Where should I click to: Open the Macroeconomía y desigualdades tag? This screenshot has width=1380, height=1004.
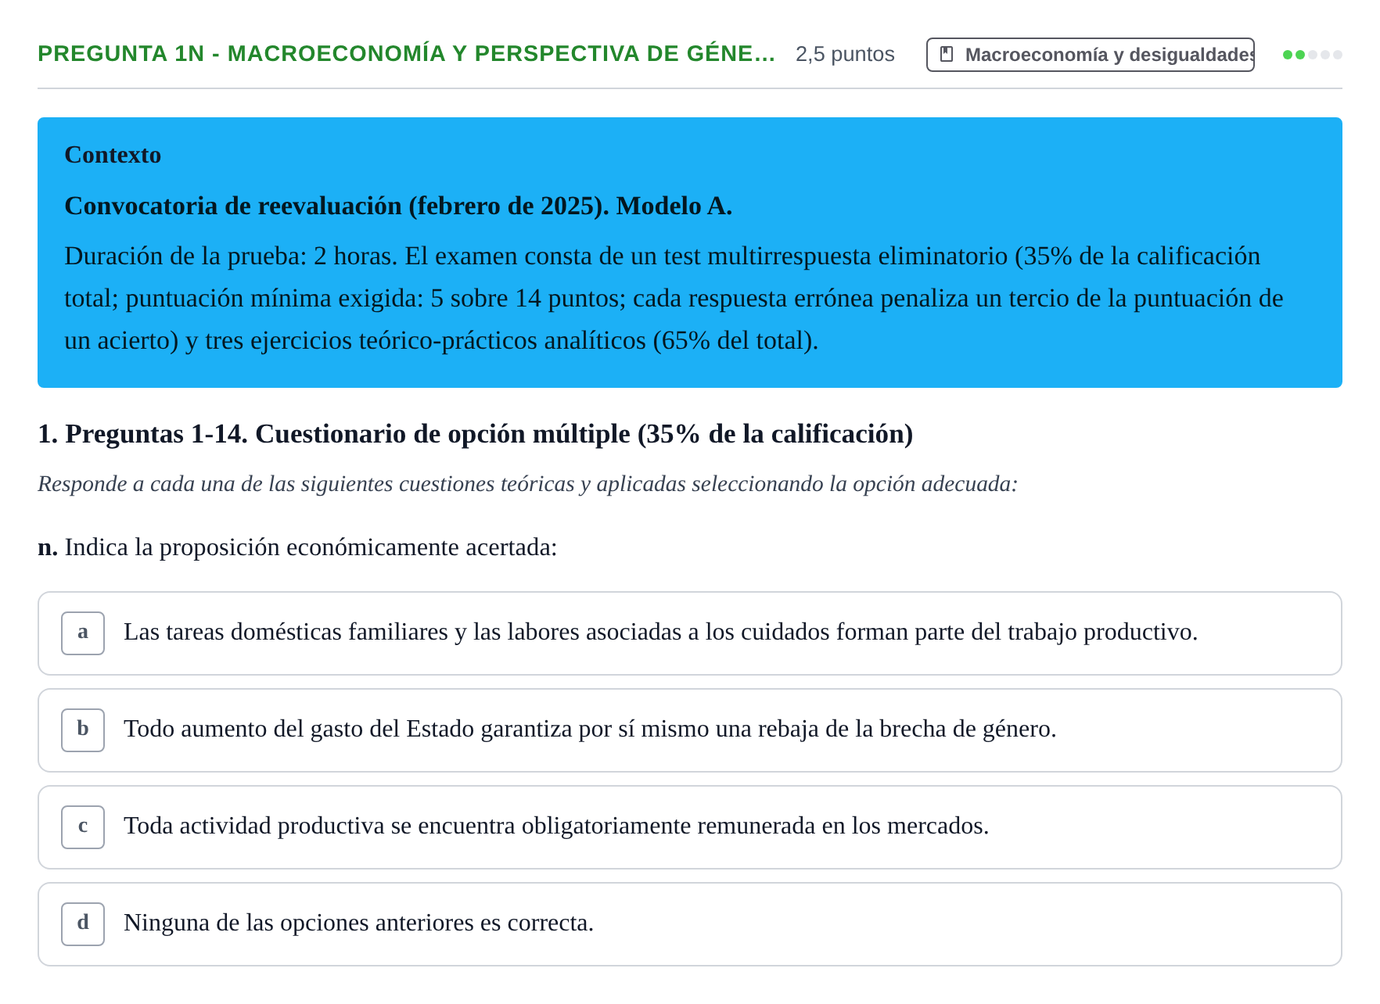[x=1091, y=55]
